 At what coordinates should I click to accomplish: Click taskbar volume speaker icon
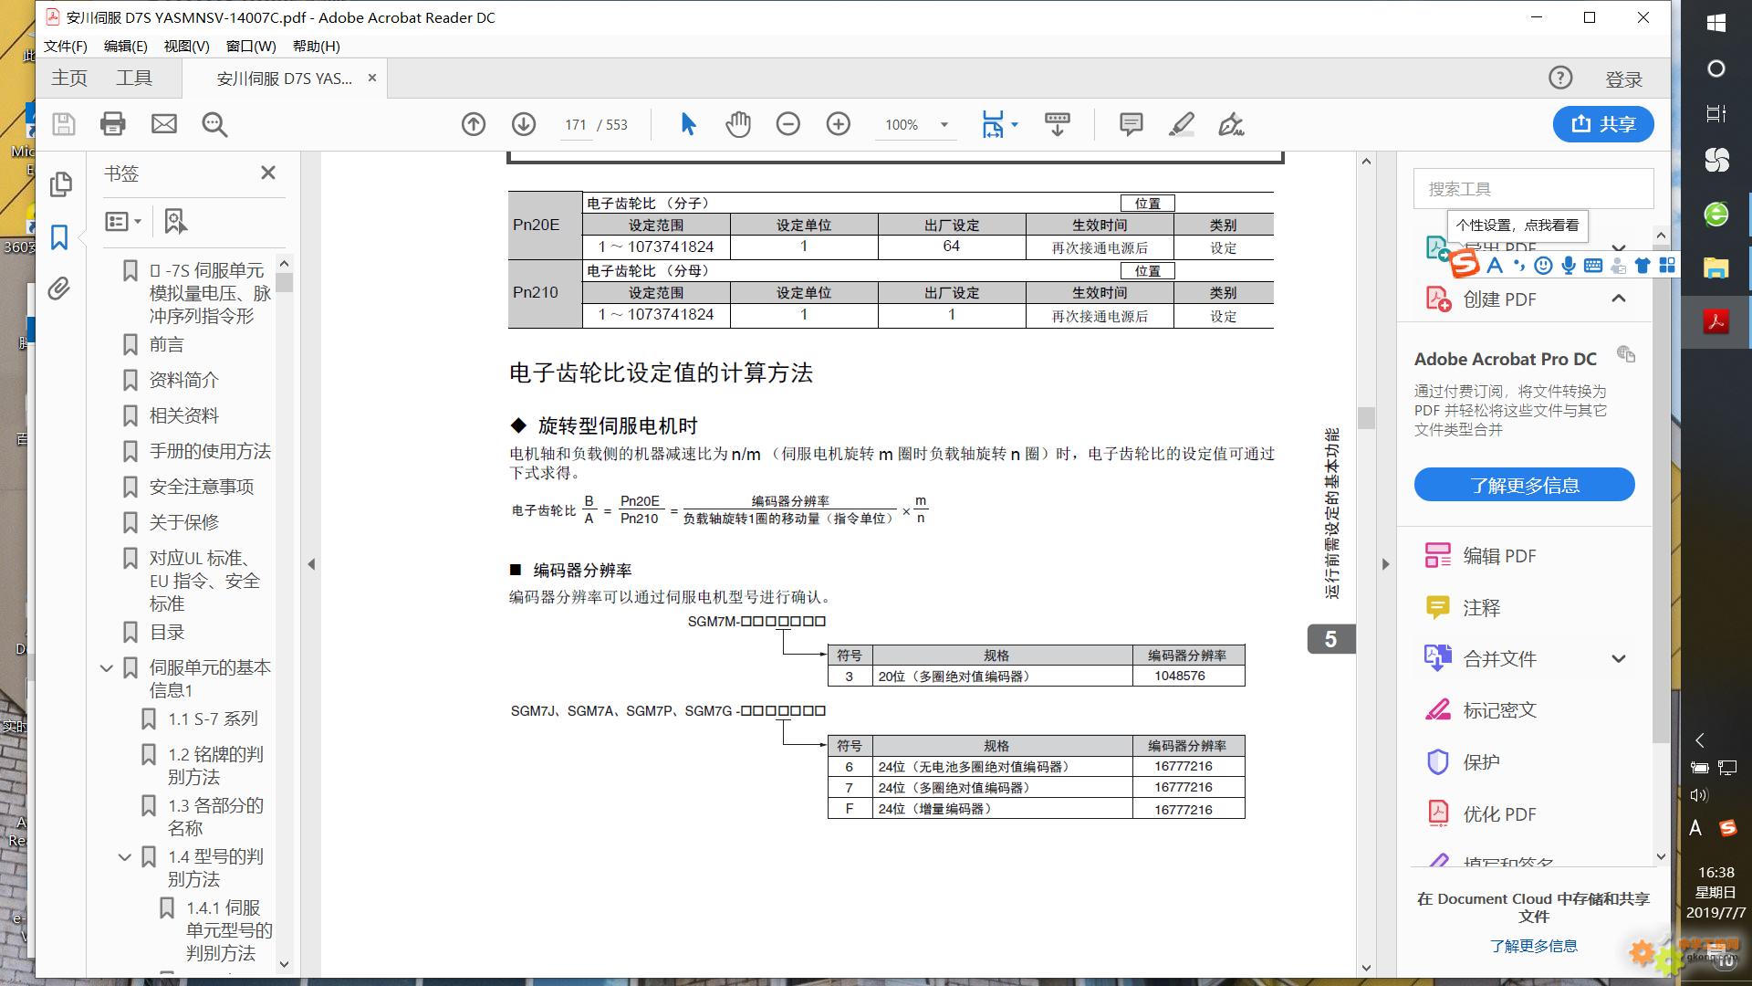[1699, 795]
